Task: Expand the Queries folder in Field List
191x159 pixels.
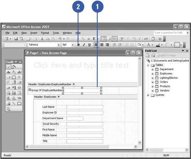Action: [x=148, y=95]
